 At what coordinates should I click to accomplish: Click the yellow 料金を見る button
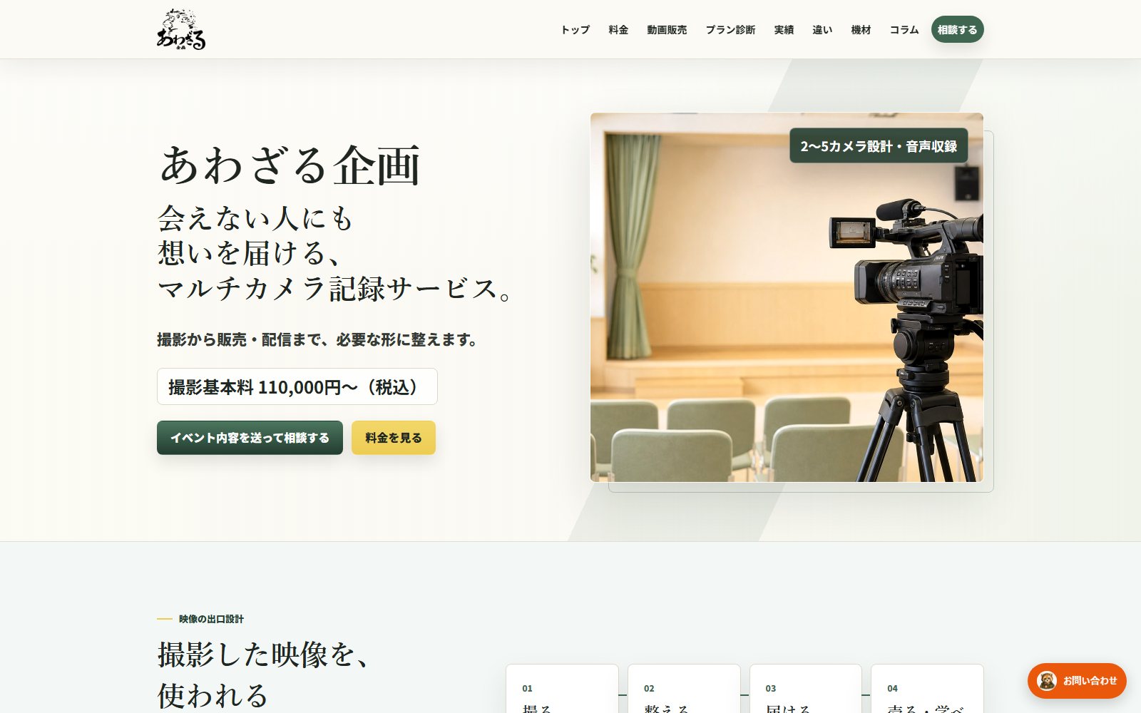pos(394,438)
